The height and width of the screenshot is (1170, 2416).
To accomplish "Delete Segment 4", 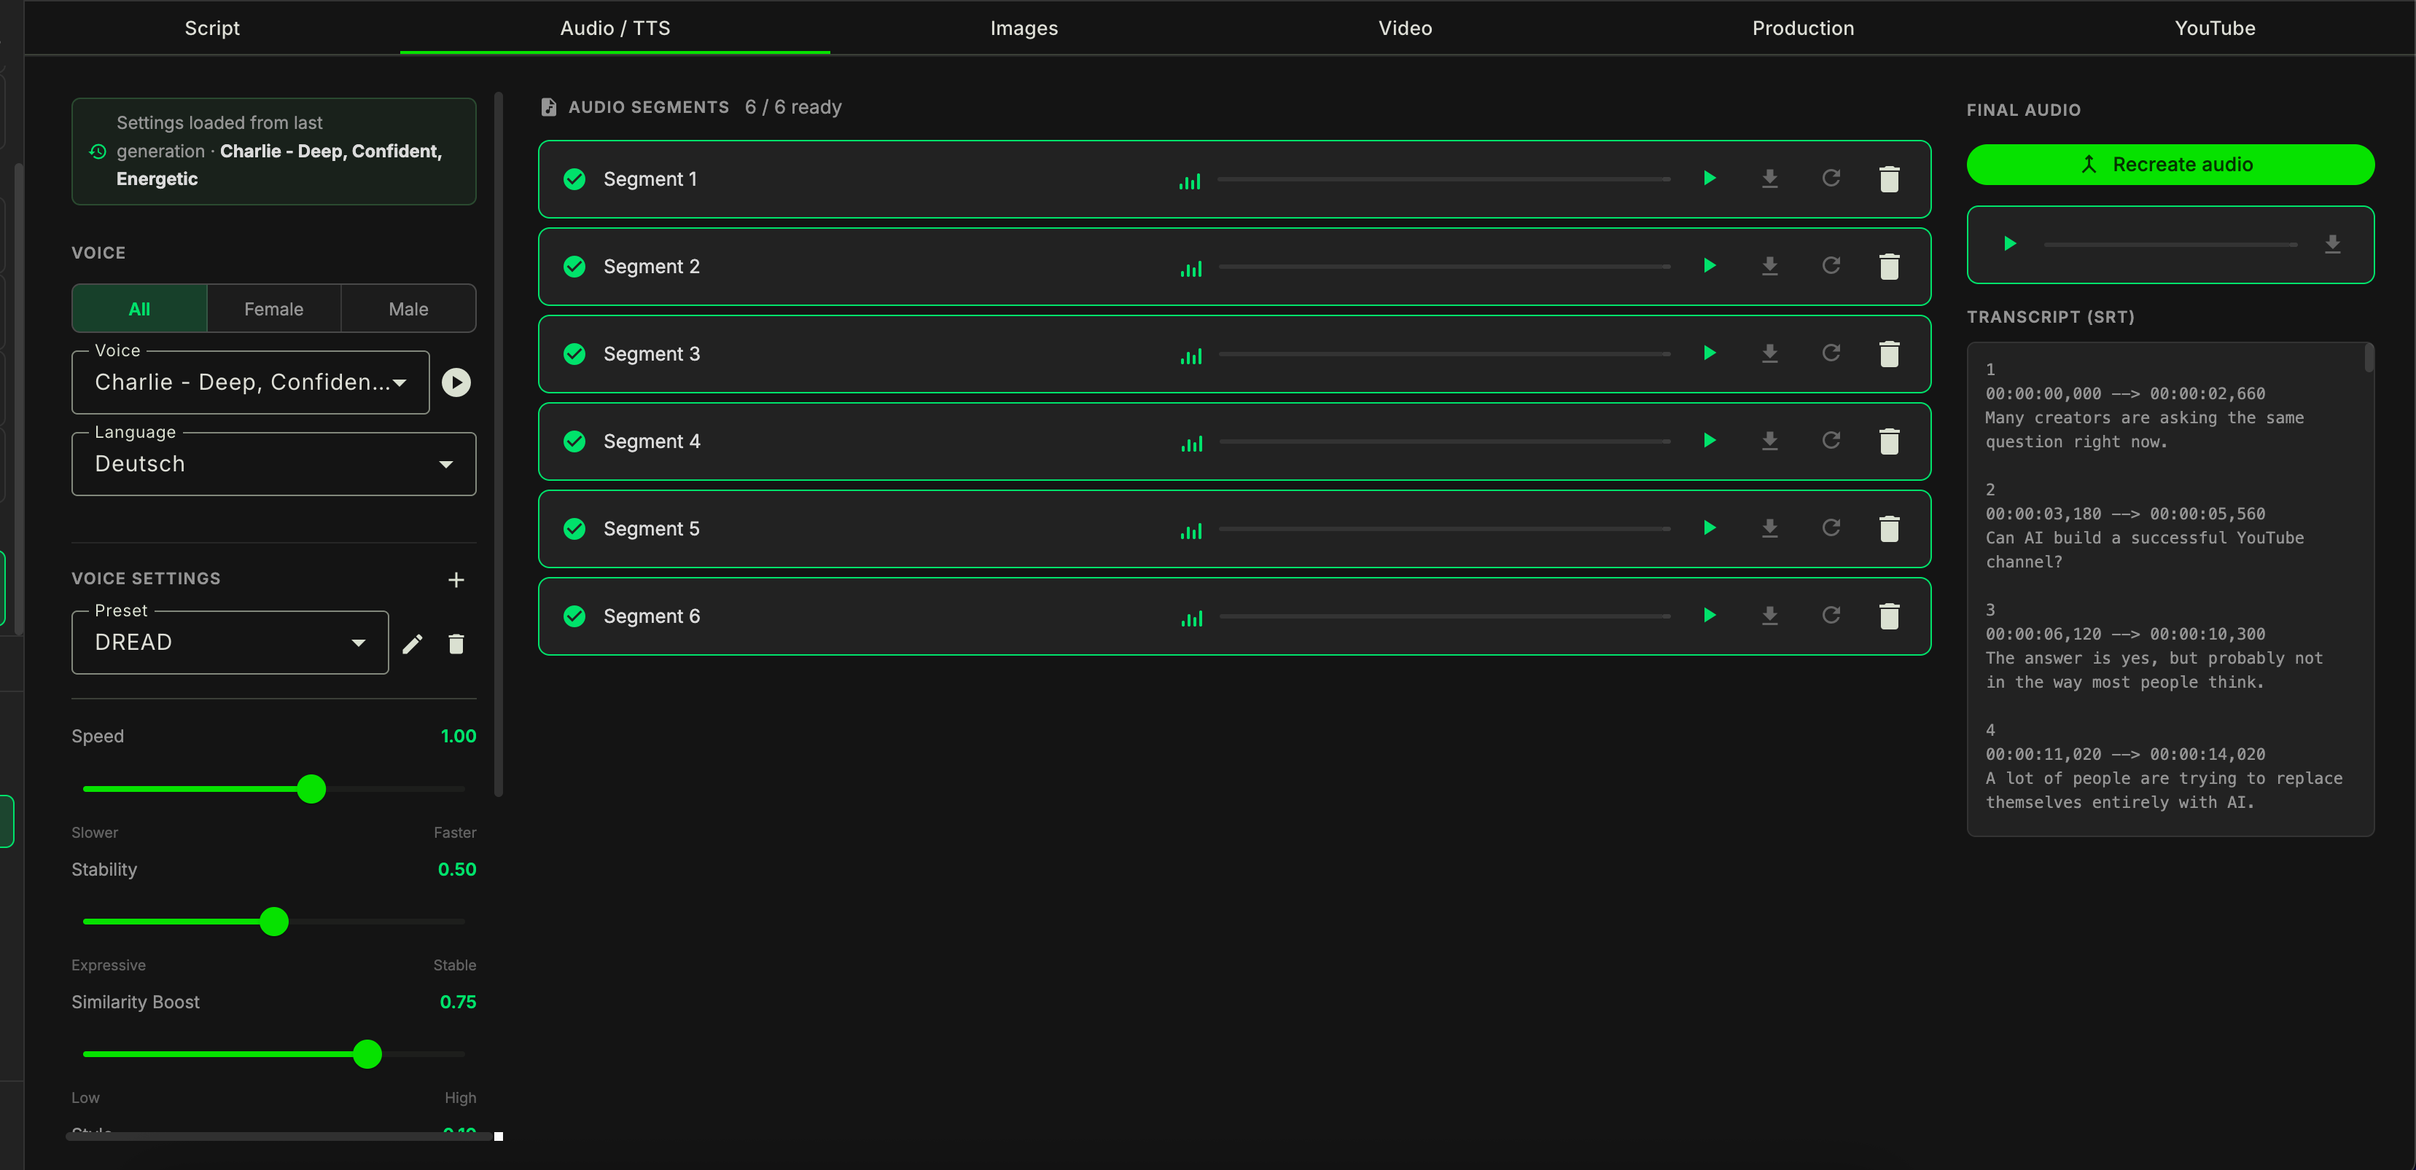I will [x=1889, y=441].
